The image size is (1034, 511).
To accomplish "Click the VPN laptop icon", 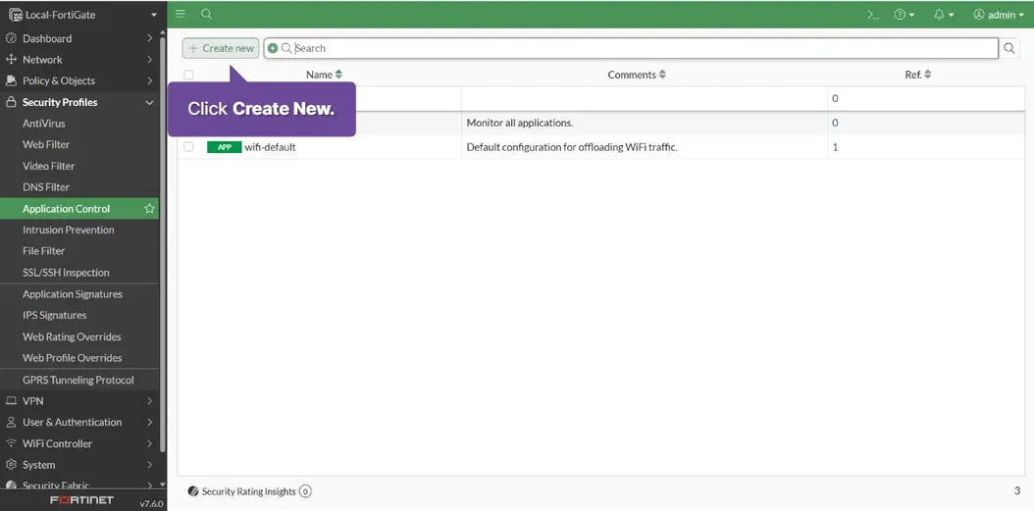I will point(11,401).
